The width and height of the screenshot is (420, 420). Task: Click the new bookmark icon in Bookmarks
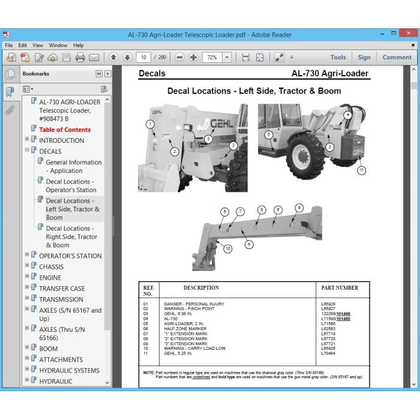[x=104, y=89]
